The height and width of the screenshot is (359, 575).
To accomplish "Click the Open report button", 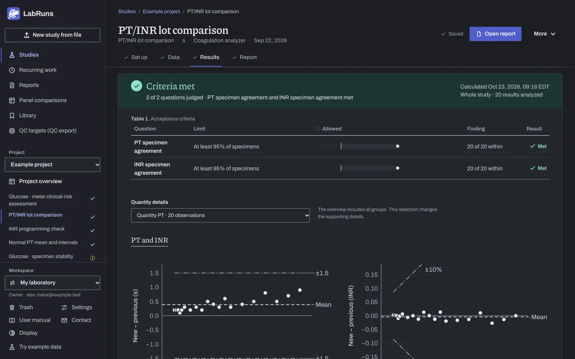I will coord(496,34).
